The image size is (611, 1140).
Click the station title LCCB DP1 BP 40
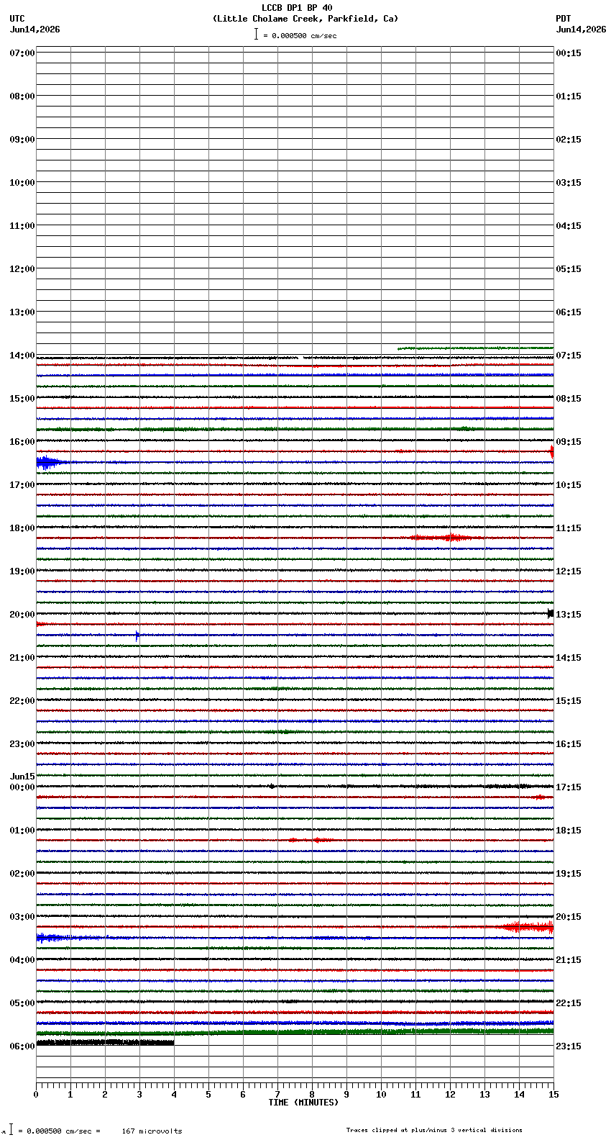[297, 8]
